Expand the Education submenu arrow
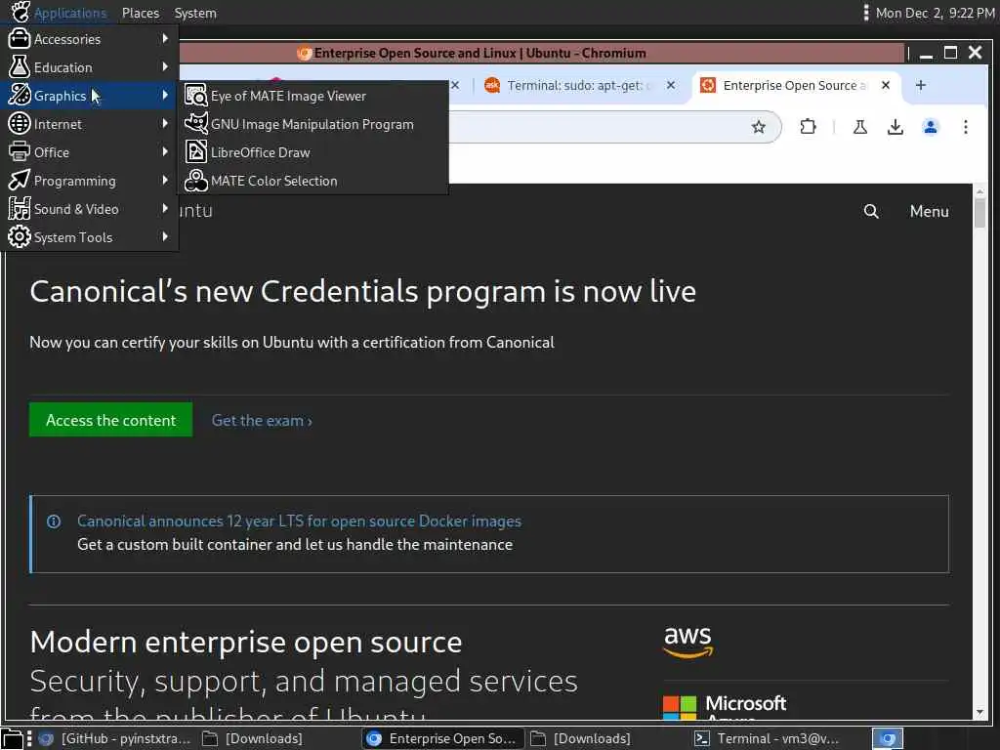1000x750 pixels. [165, 66]
